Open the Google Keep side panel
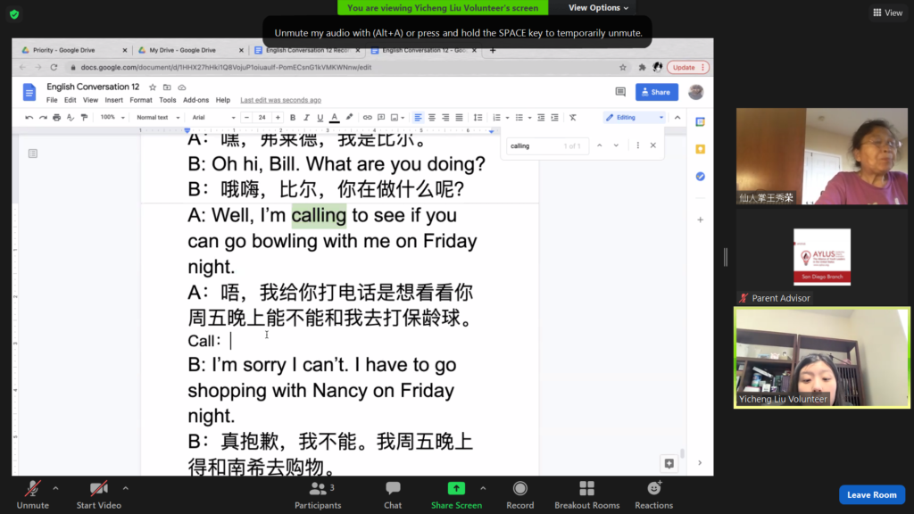 (x=701, y=149)
